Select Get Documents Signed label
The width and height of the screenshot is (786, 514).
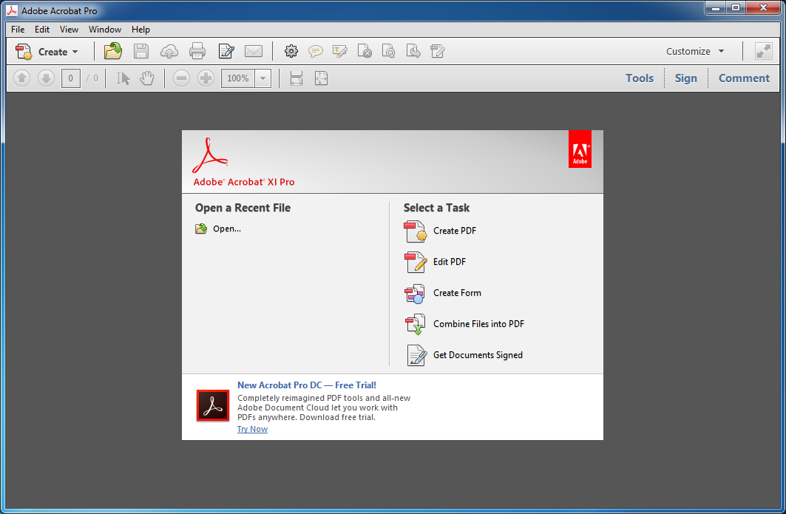478,355
